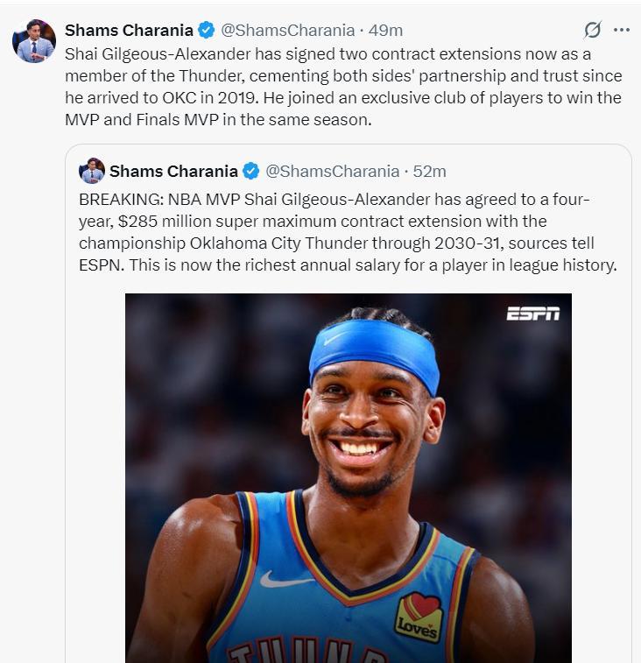The width and height of the screenshot is (641, 663).
Task: Click the Shams Charania name in quoted post
Action: (173, 170)
